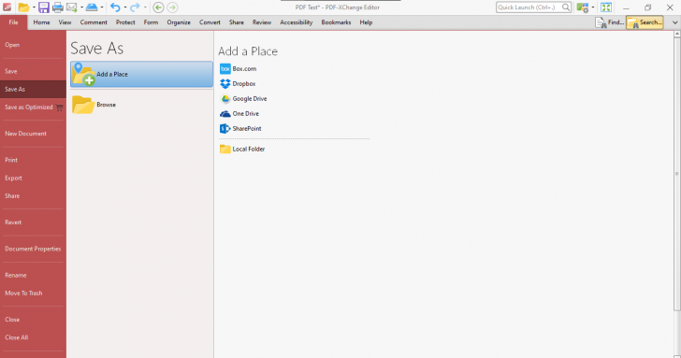Click the UI options icon with gear

[583, 7]
